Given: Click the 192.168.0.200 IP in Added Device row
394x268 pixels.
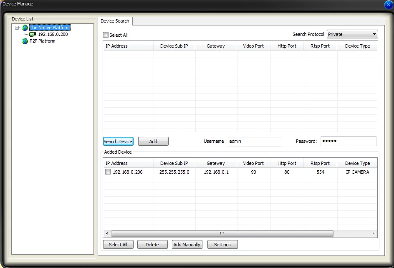Looking at the screenshot, I should click(128, 172).
